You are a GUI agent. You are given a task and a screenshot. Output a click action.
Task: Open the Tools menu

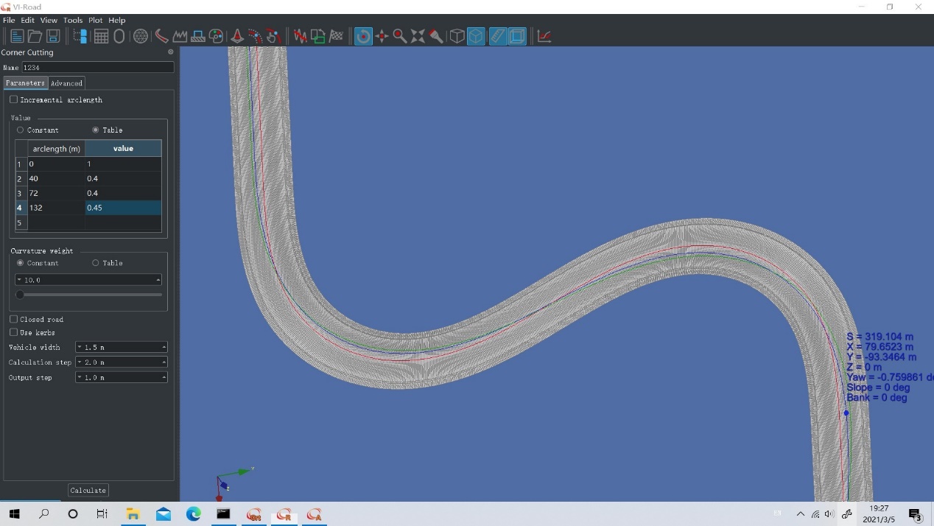73,20
